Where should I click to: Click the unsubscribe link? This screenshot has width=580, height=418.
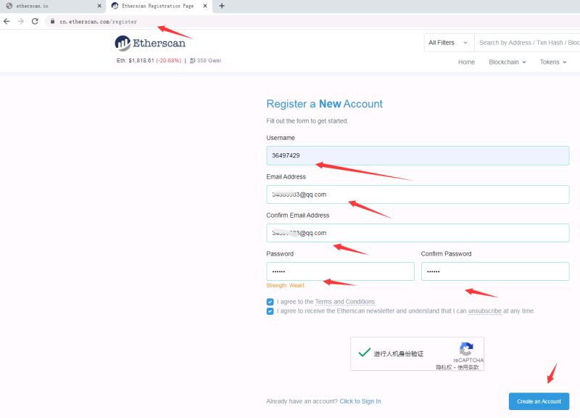tap(485, 311)
